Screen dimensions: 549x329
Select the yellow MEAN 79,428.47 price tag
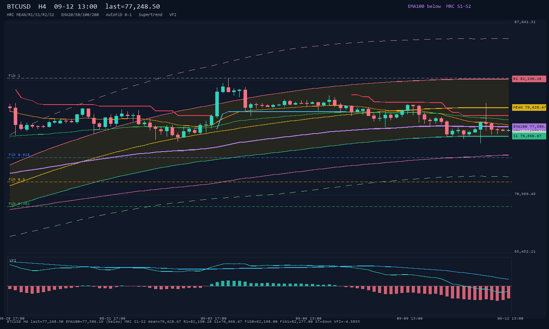(x=529, y=107)
